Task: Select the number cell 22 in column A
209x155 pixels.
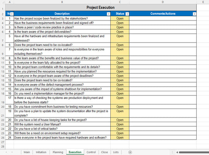Action: pos(9,128)
